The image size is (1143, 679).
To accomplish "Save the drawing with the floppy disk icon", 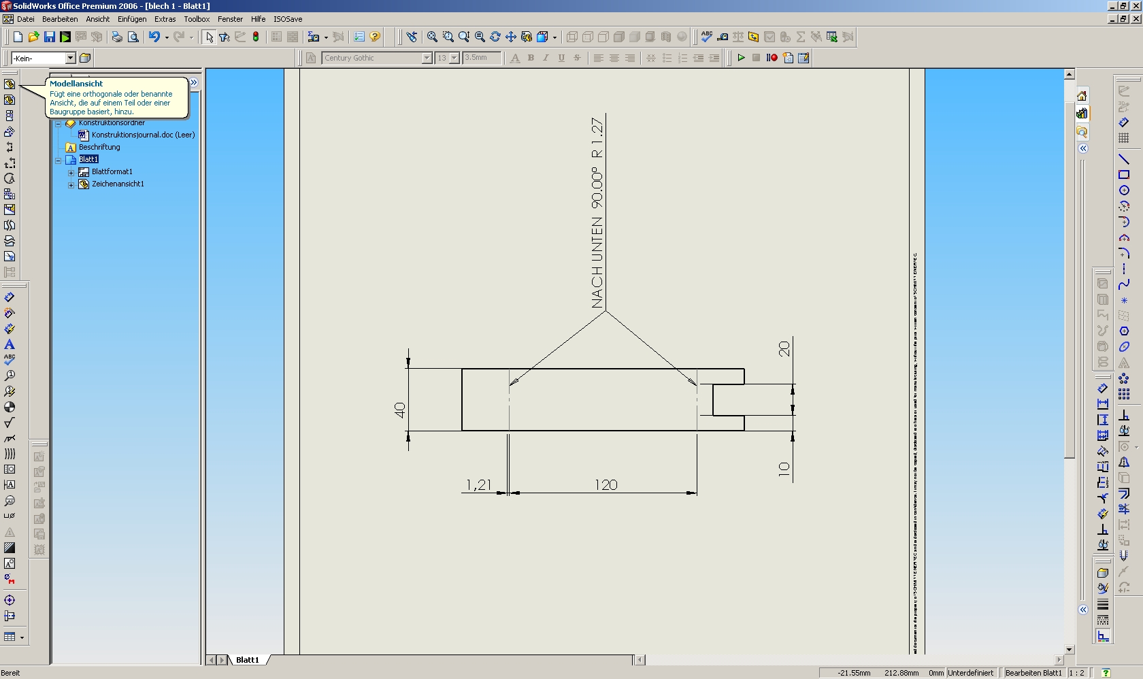I will pos(50,37).
